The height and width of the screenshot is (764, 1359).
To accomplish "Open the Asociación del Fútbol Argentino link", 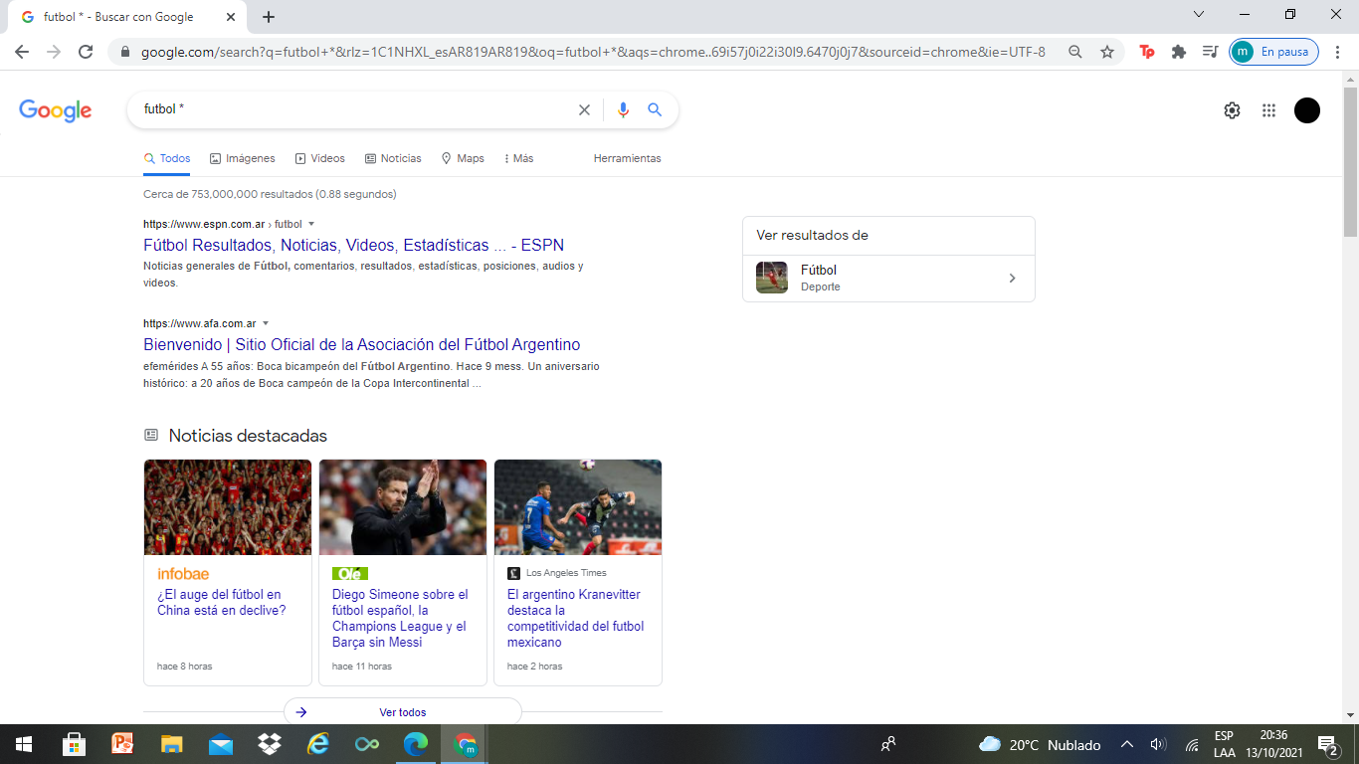I will pyautogui.click(x=362, y=344).
